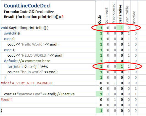Select the cout "Inactive Line" code line
The image size is (146, 116).
click(x=39, y=94)
